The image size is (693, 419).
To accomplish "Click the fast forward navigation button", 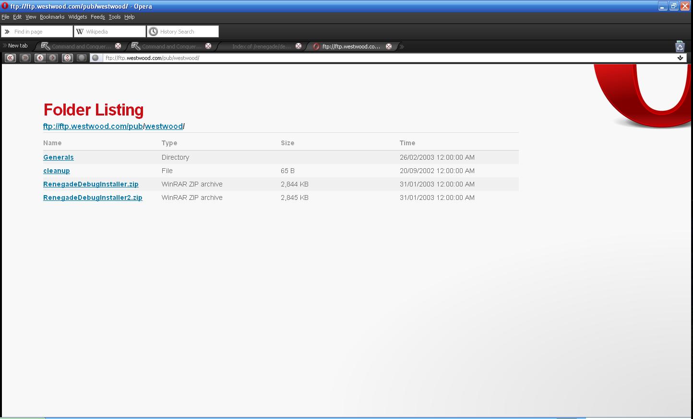I will [x=25, y=58].
